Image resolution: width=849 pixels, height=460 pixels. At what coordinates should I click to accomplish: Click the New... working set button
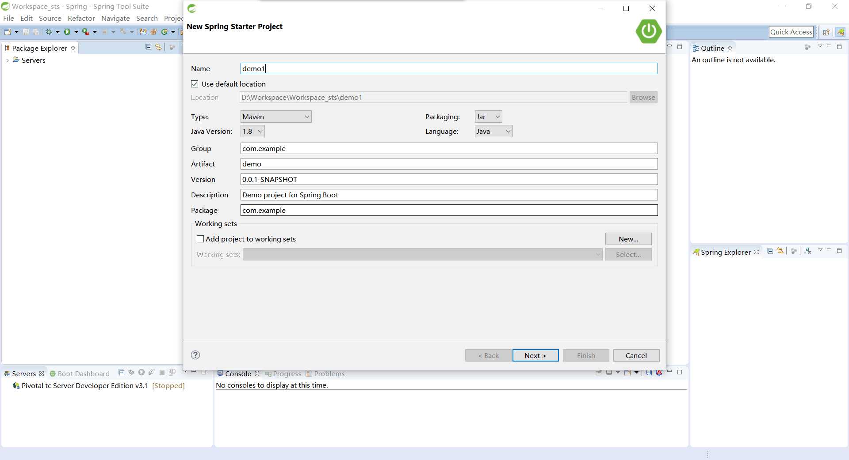point(628,239)
